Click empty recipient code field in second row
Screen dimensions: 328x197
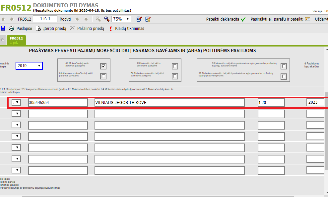(58, 114)
